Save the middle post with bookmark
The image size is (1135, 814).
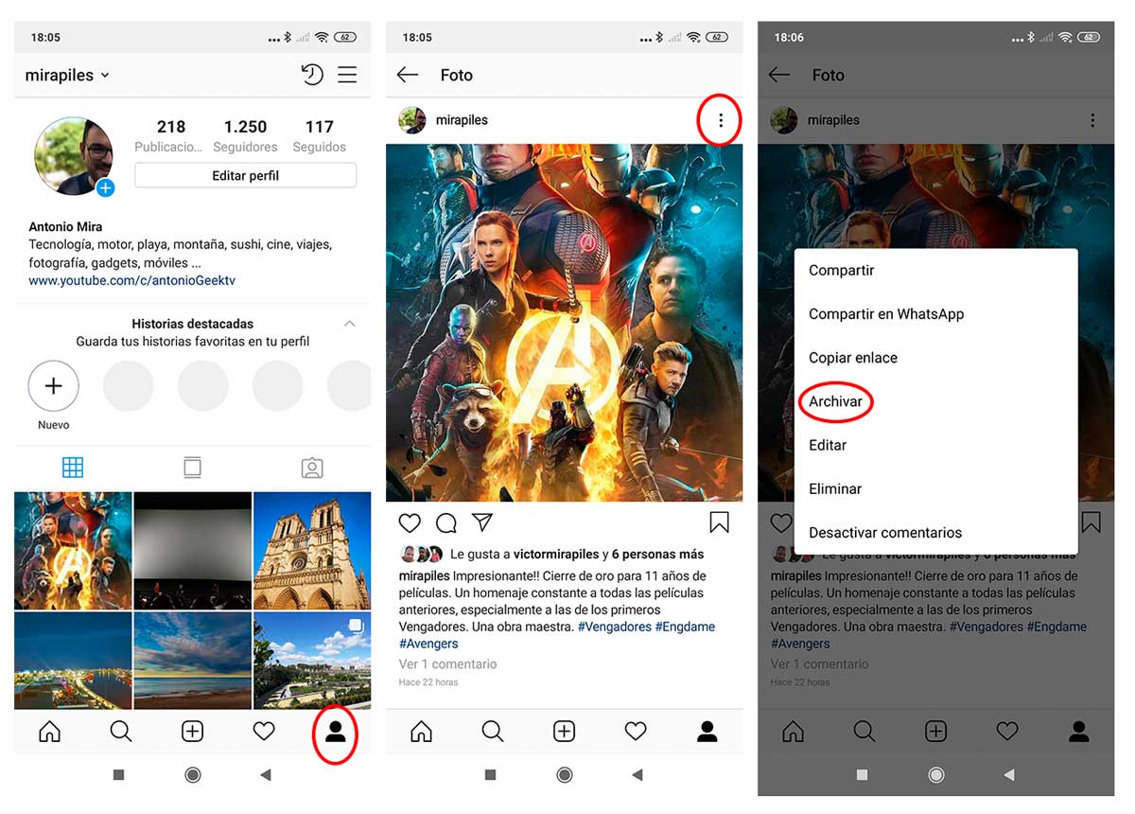[x=719, y=522]
